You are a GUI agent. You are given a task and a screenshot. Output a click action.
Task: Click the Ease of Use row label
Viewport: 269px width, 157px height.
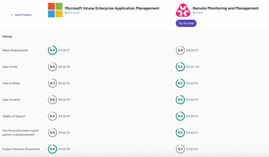(x=10, y=67)
